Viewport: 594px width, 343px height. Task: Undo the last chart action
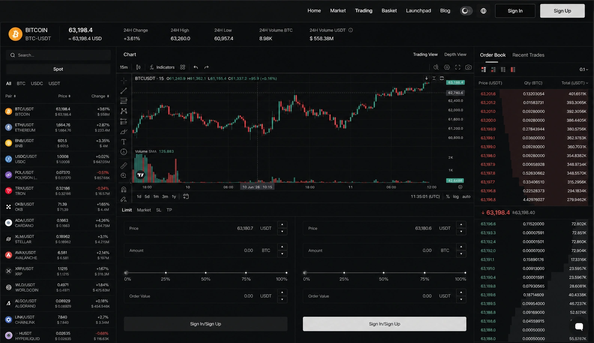pos(196,67)
